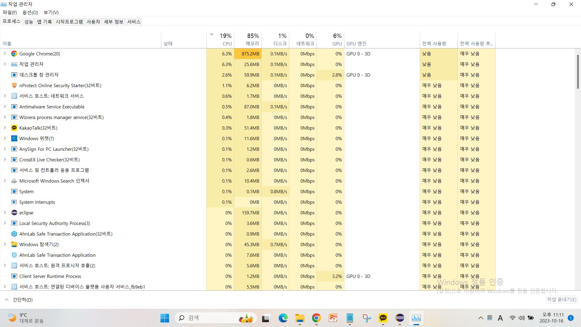
Task: Click the 875.2MB memory cell for Chrome
Action: pos(248,54)
